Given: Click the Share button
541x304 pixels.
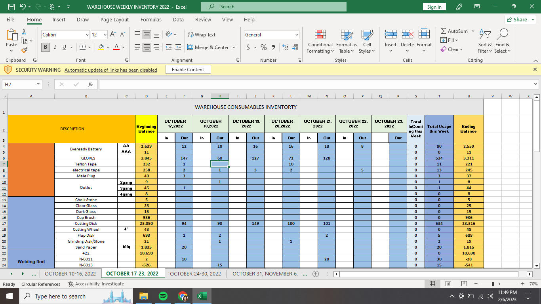Looking at the screenshot, I should click(520, 19).
